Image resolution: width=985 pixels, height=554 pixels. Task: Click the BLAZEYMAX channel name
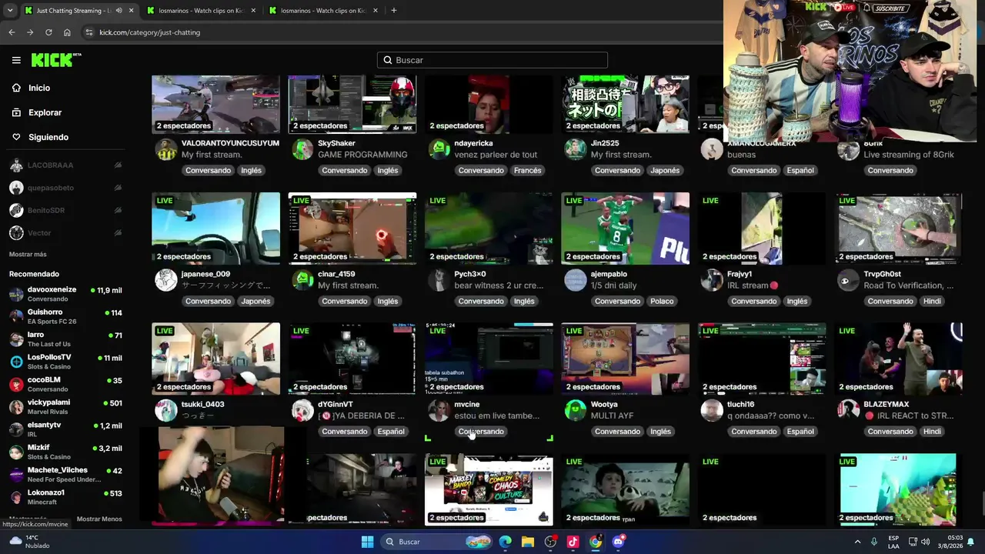[x=886, y=404]
